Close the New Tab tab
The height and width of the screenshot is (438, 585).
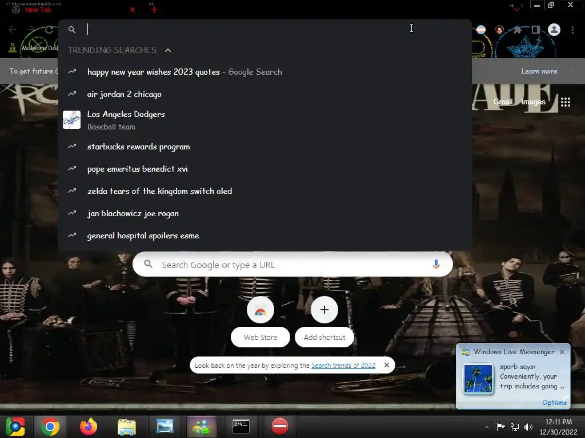pyautogui.click(x=133, y=10)
